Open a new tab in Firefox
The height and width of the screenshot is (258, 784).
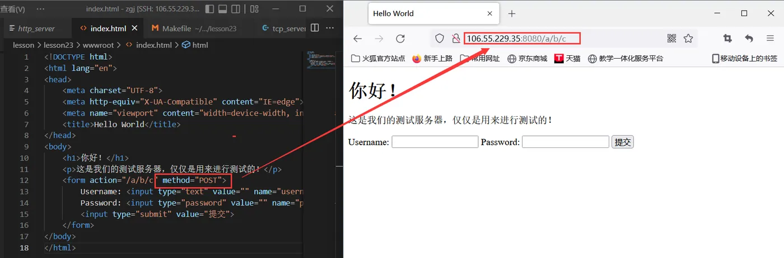click(x=511, y=13)
